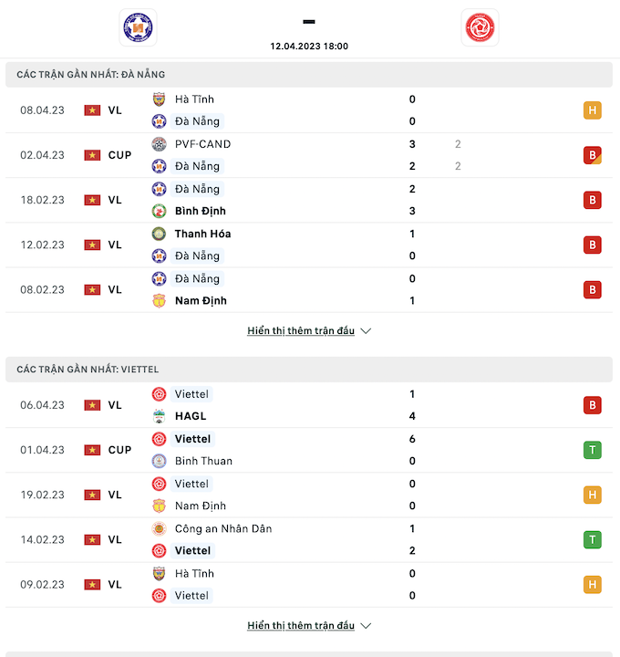Click the Thanh Hóa team logo

point(159,234)
